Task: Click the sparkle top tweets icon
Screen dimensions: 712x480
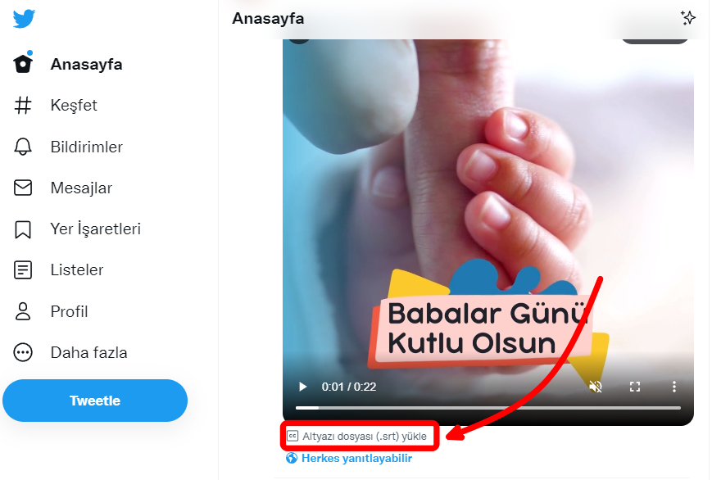Action: pos(688,18)
